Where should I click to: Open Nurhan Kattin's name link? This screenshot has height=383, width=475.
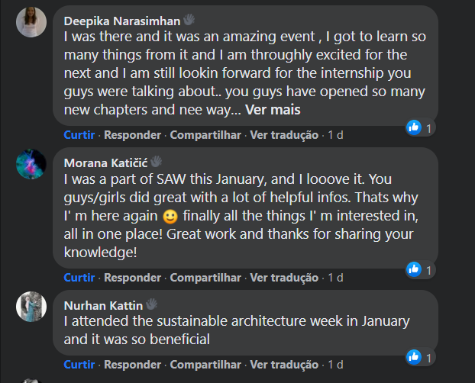click(103, 304)
